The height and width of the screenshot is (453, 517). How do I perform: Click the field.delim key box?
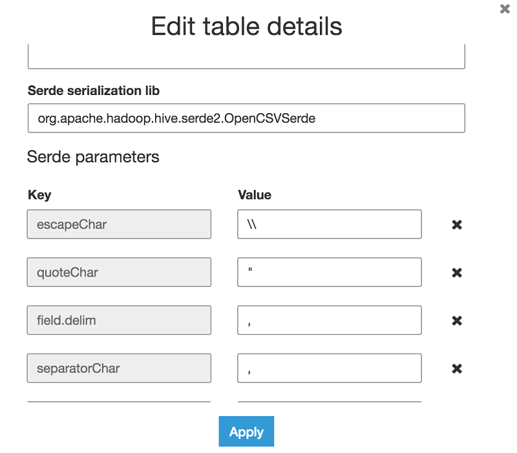click(x=119, y=320)
